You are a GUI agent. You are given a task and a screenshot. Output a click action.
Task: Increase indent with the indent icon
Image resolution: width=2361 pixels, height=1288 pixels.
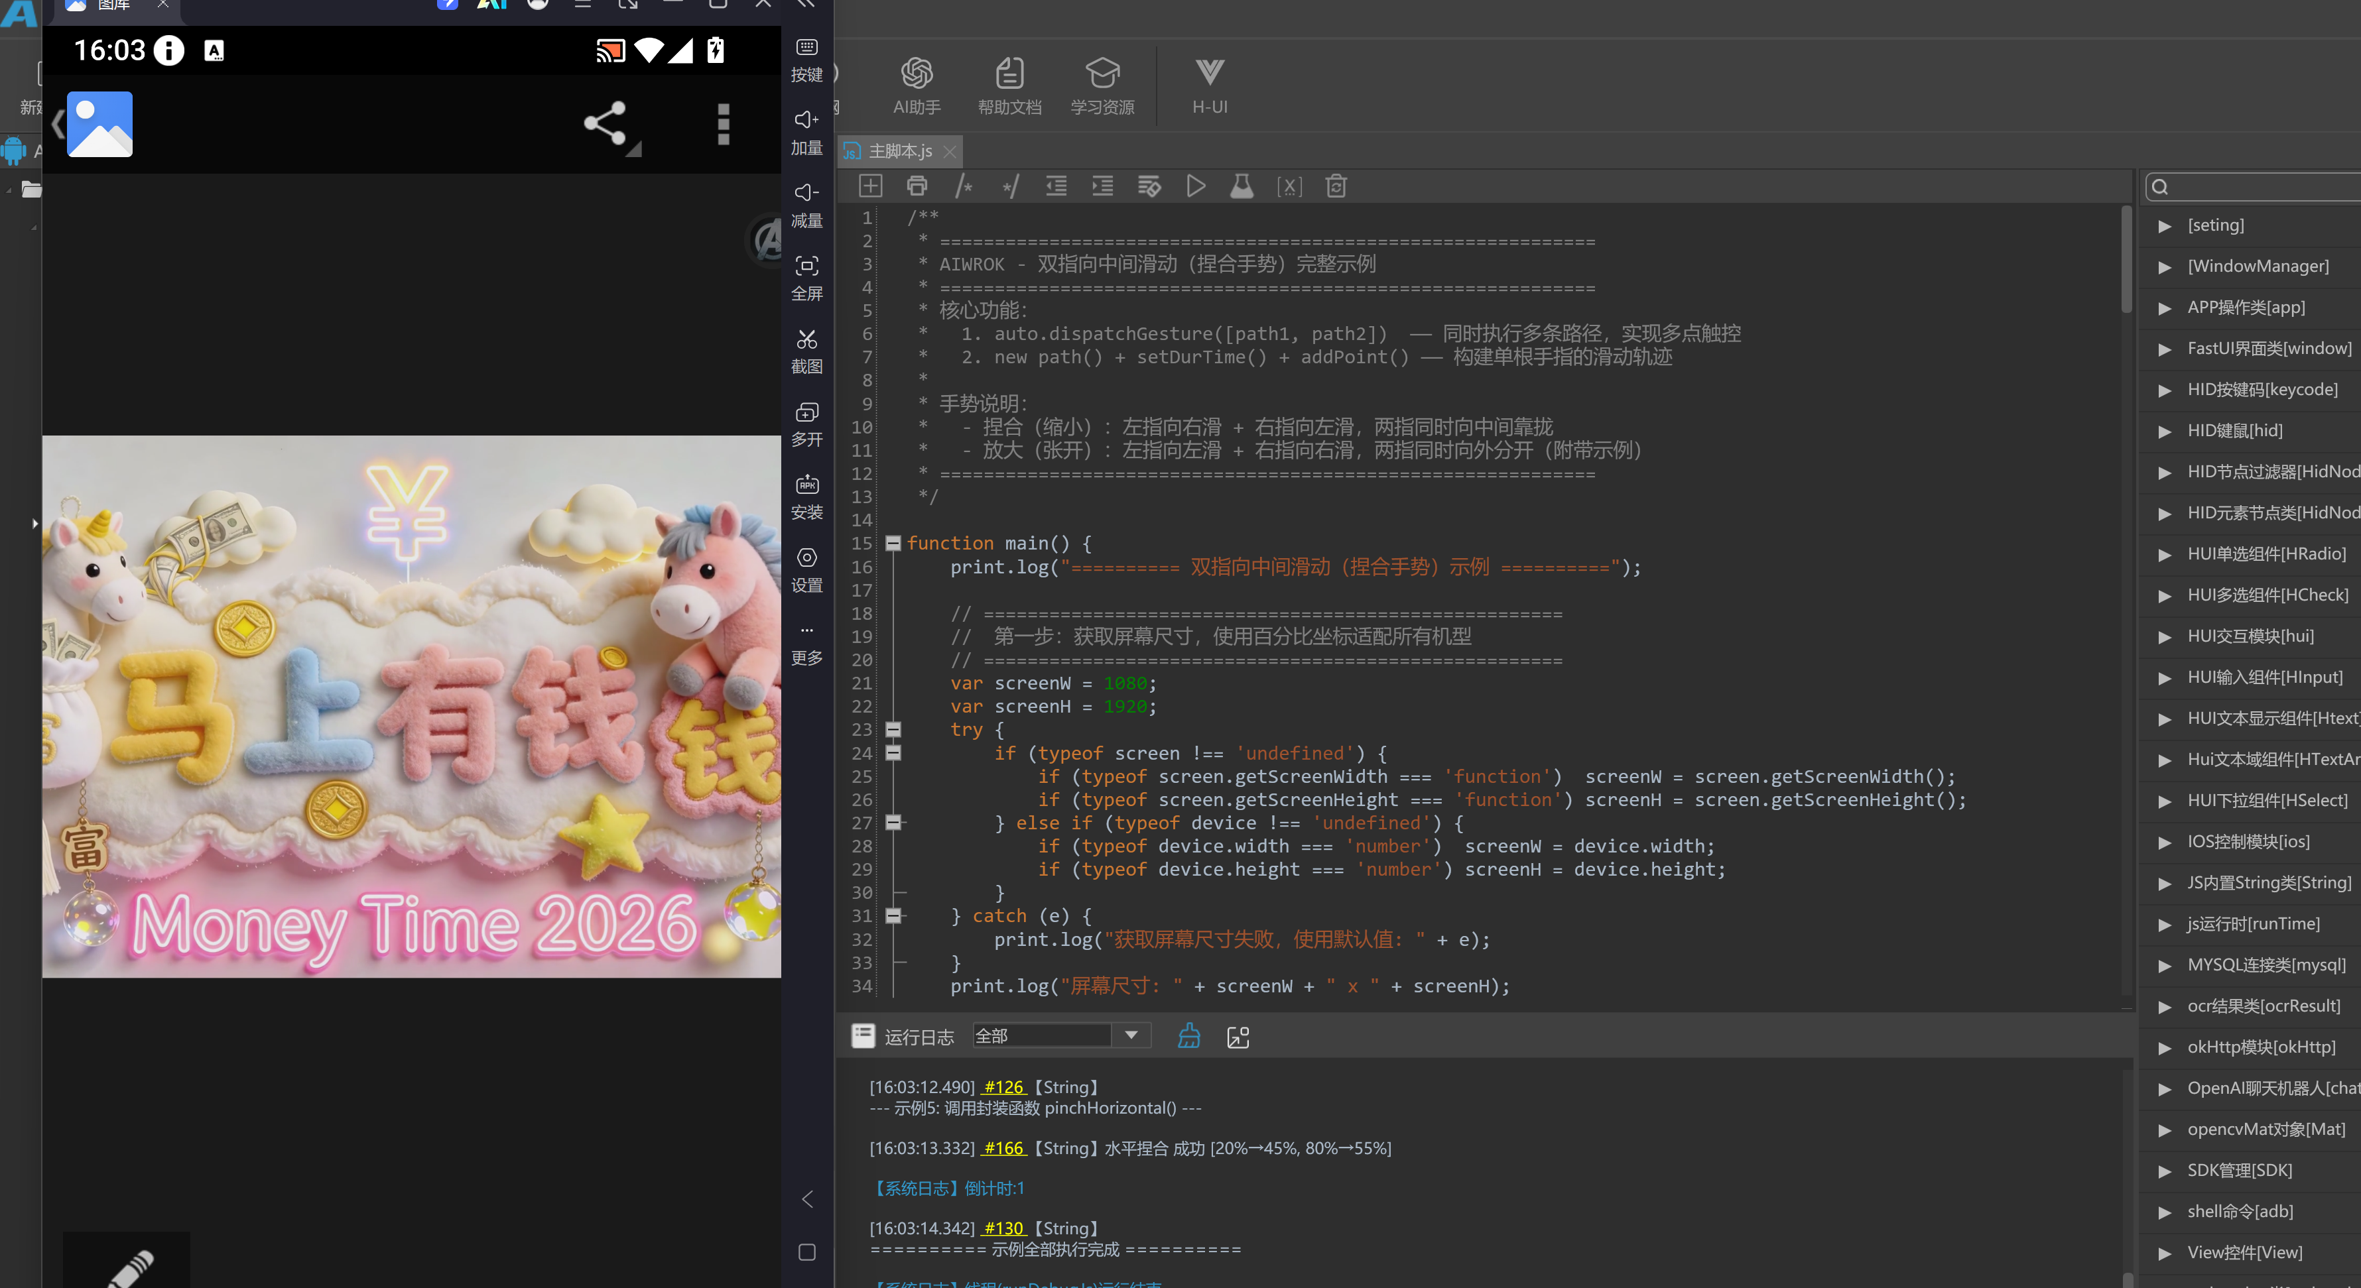pyautogui.click(x=1103, y=186)
